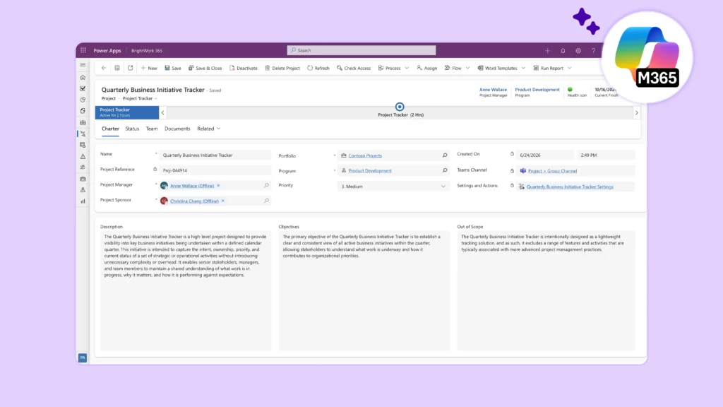Viewport: 723px width, 407px height.
Task: Open the Related tab dropdown
Action: pyautogui.click(x=208, y=129)
